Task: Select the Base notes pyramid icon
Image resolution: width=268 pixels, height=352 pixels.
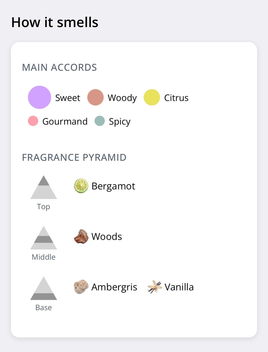Action: (44, 289)
